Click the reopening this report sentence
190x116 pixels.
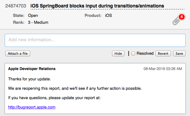pyautogui.click(x=75, y=88)
